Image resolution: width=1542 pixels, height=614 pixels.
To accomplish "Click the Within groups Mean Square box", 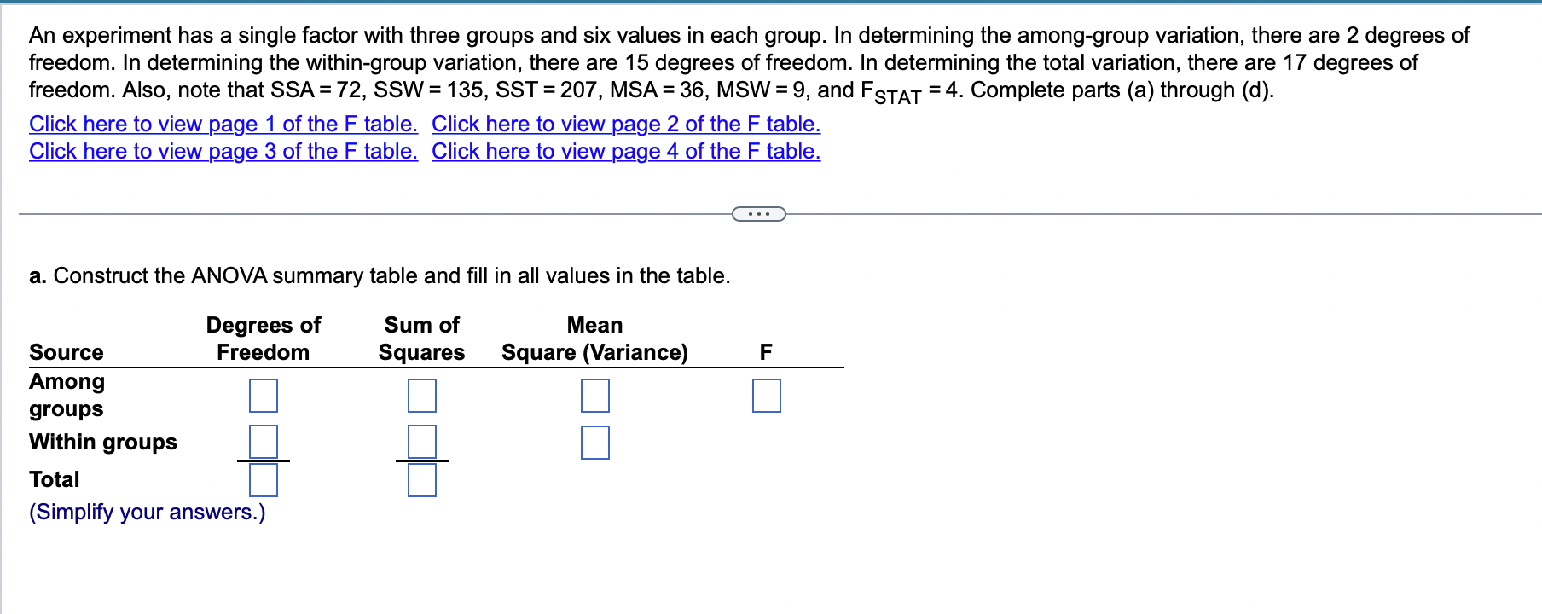I will 595,443.
